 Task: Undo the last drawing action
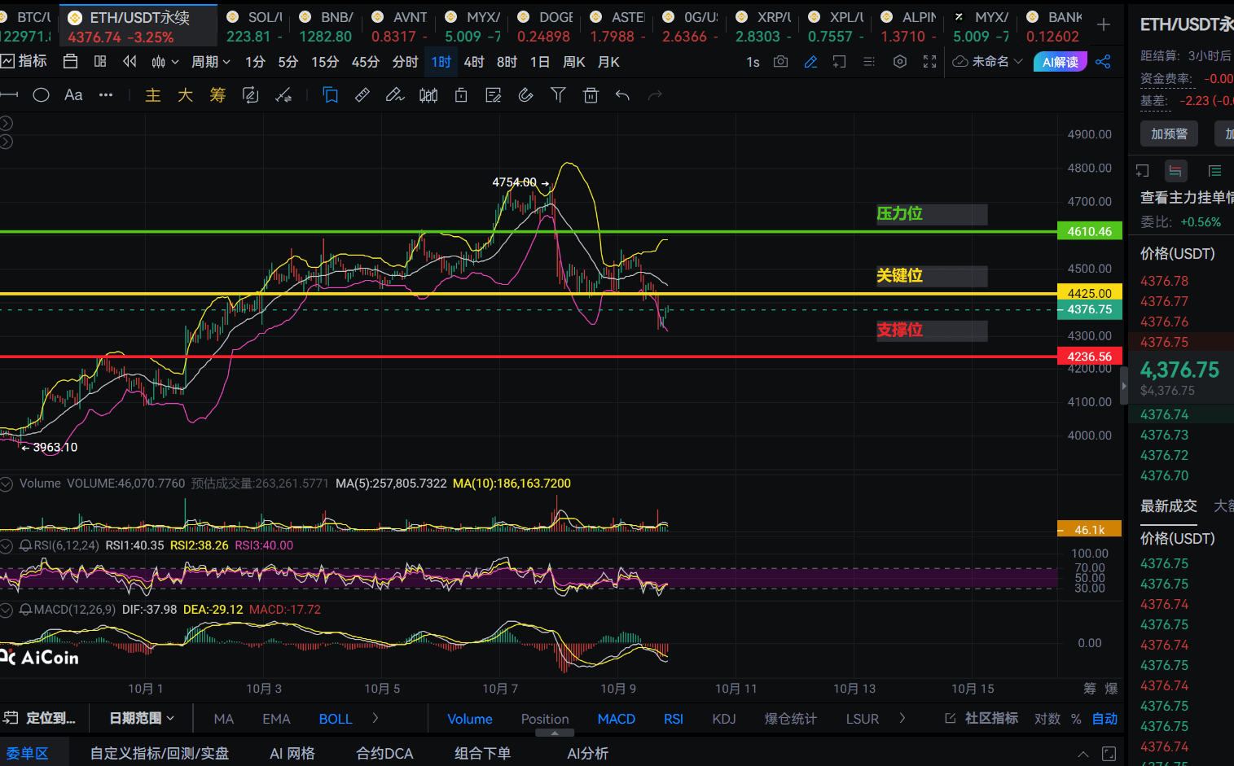pos(622,95)
